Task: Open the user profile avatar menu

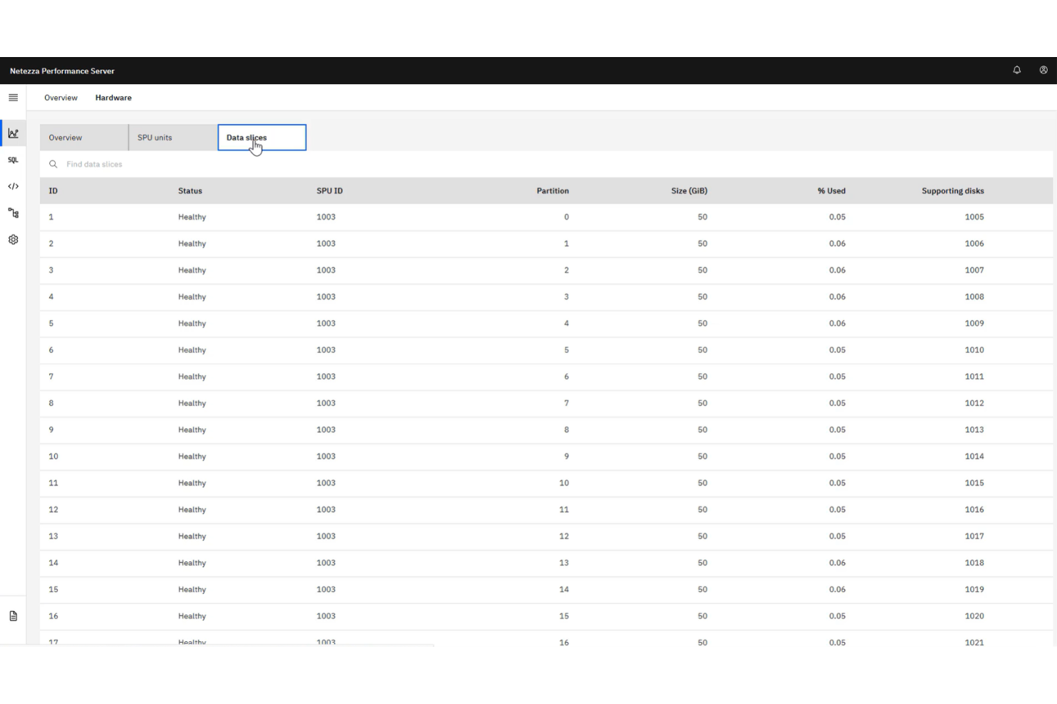Action: click(x=1043, y=70)
